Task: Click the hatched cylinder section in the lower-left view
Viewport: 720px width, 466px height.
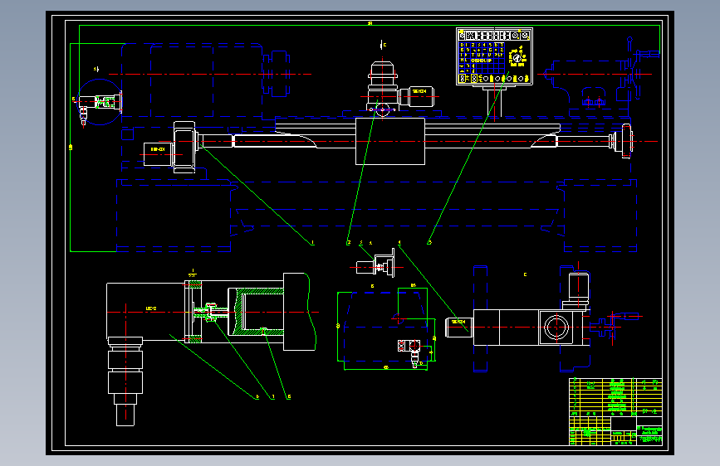Action: [255, 312]
